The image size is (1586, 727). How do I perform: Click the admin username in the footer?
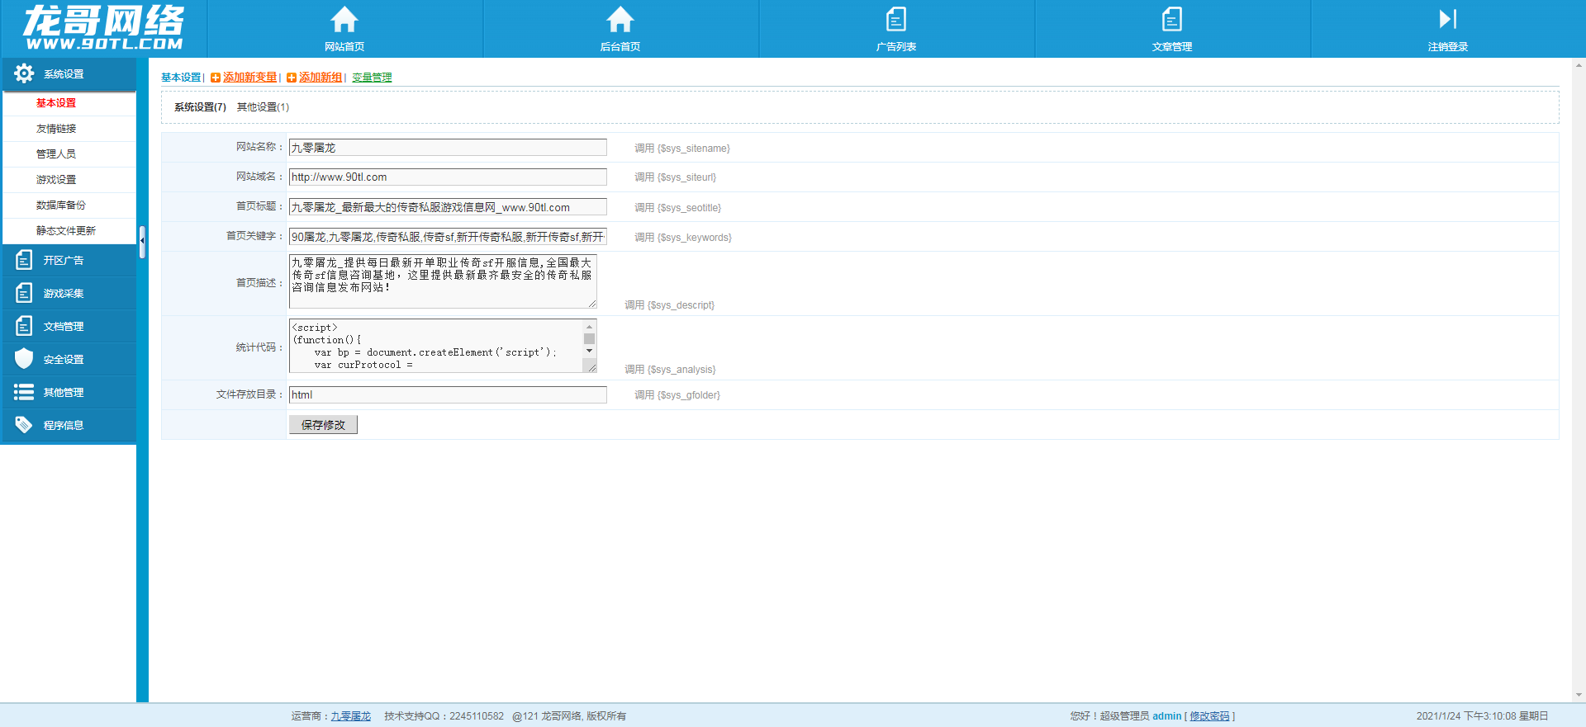(x=1166, y=716)
